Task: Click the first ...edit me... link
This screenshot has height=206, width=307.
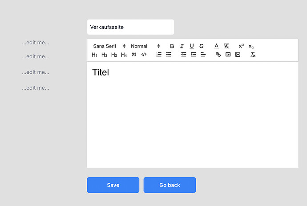Action: click(x=36, y=43)
